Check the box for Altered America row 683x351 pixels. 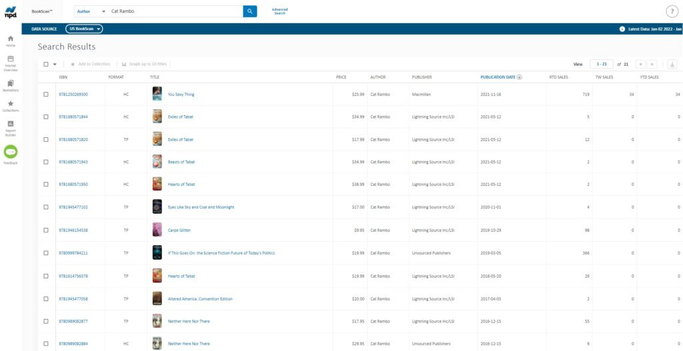46,299
